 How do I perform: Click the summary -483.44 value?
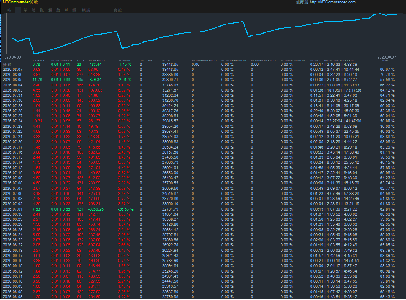[x=95, y=65]
